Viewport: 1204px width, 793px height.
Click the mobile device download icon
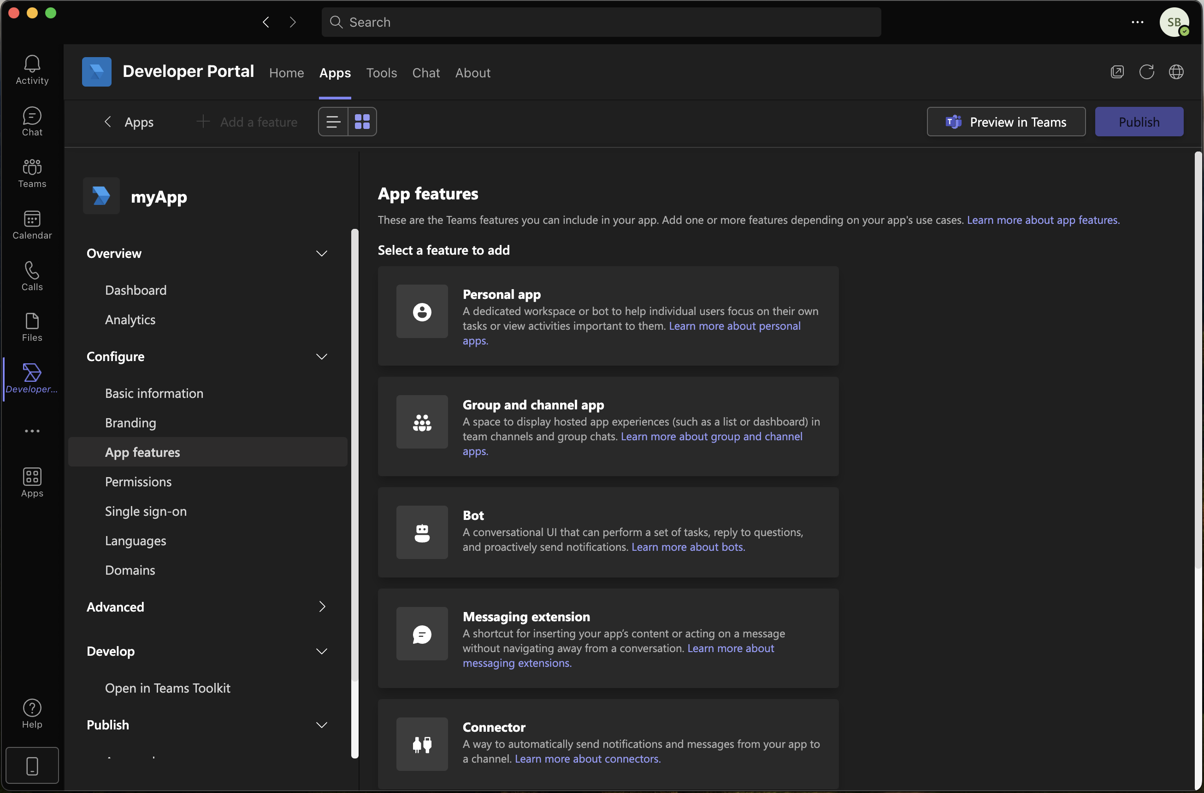point(32,766)
